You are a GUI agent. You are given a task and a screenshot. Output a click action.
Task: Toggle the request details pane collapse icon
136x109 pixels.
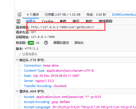point(18,21)
